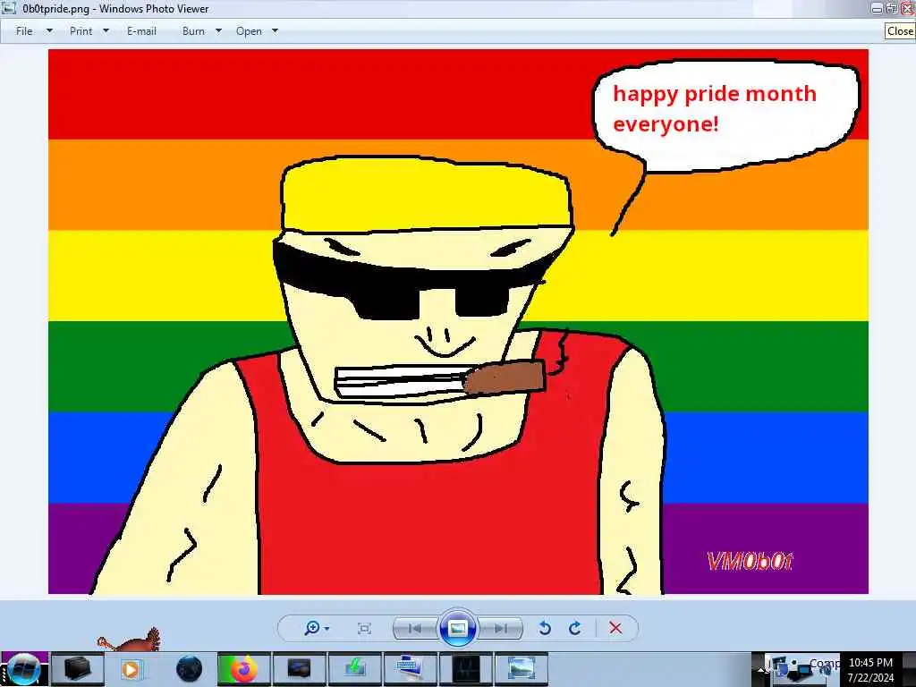
Task: Delete the photo with red X
Action: [x=615, y=628]
